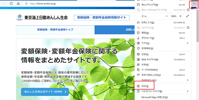Open 新しいウィンドウ menu item
Screen dimensions: 199x100
[163, 5]
